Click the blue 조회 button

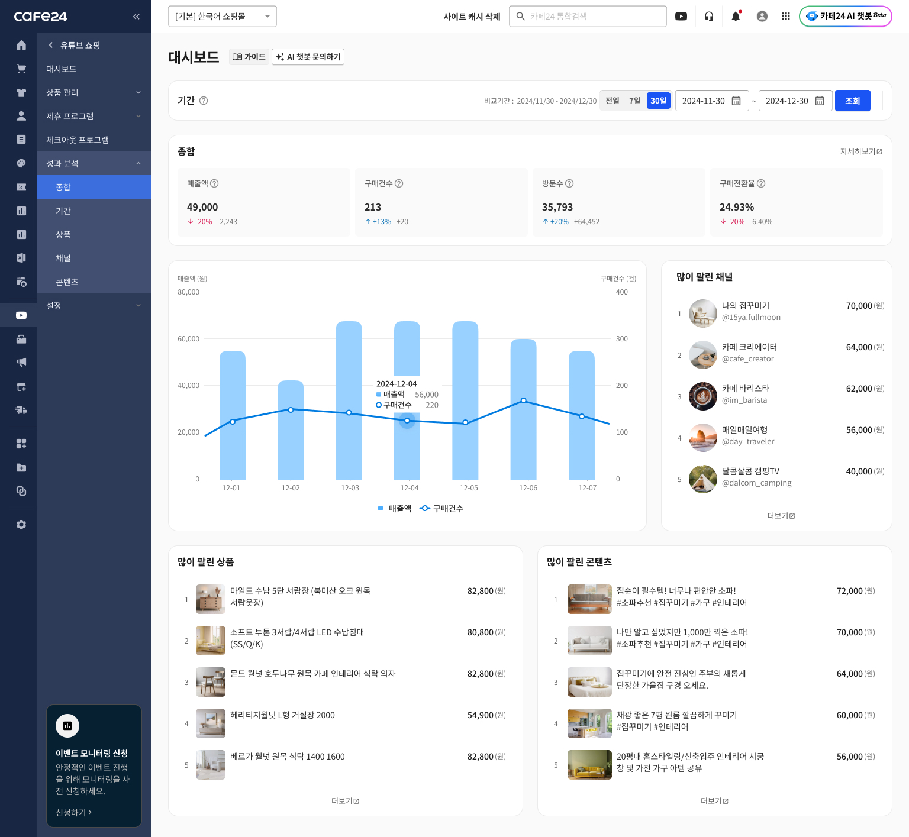852,101
